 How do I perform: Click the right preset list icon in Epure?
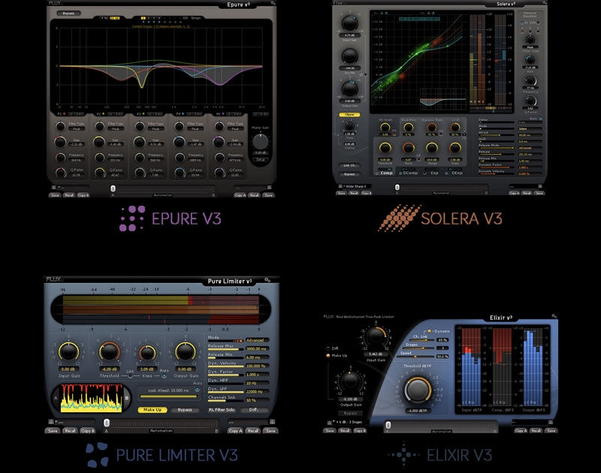coord(269,188)
